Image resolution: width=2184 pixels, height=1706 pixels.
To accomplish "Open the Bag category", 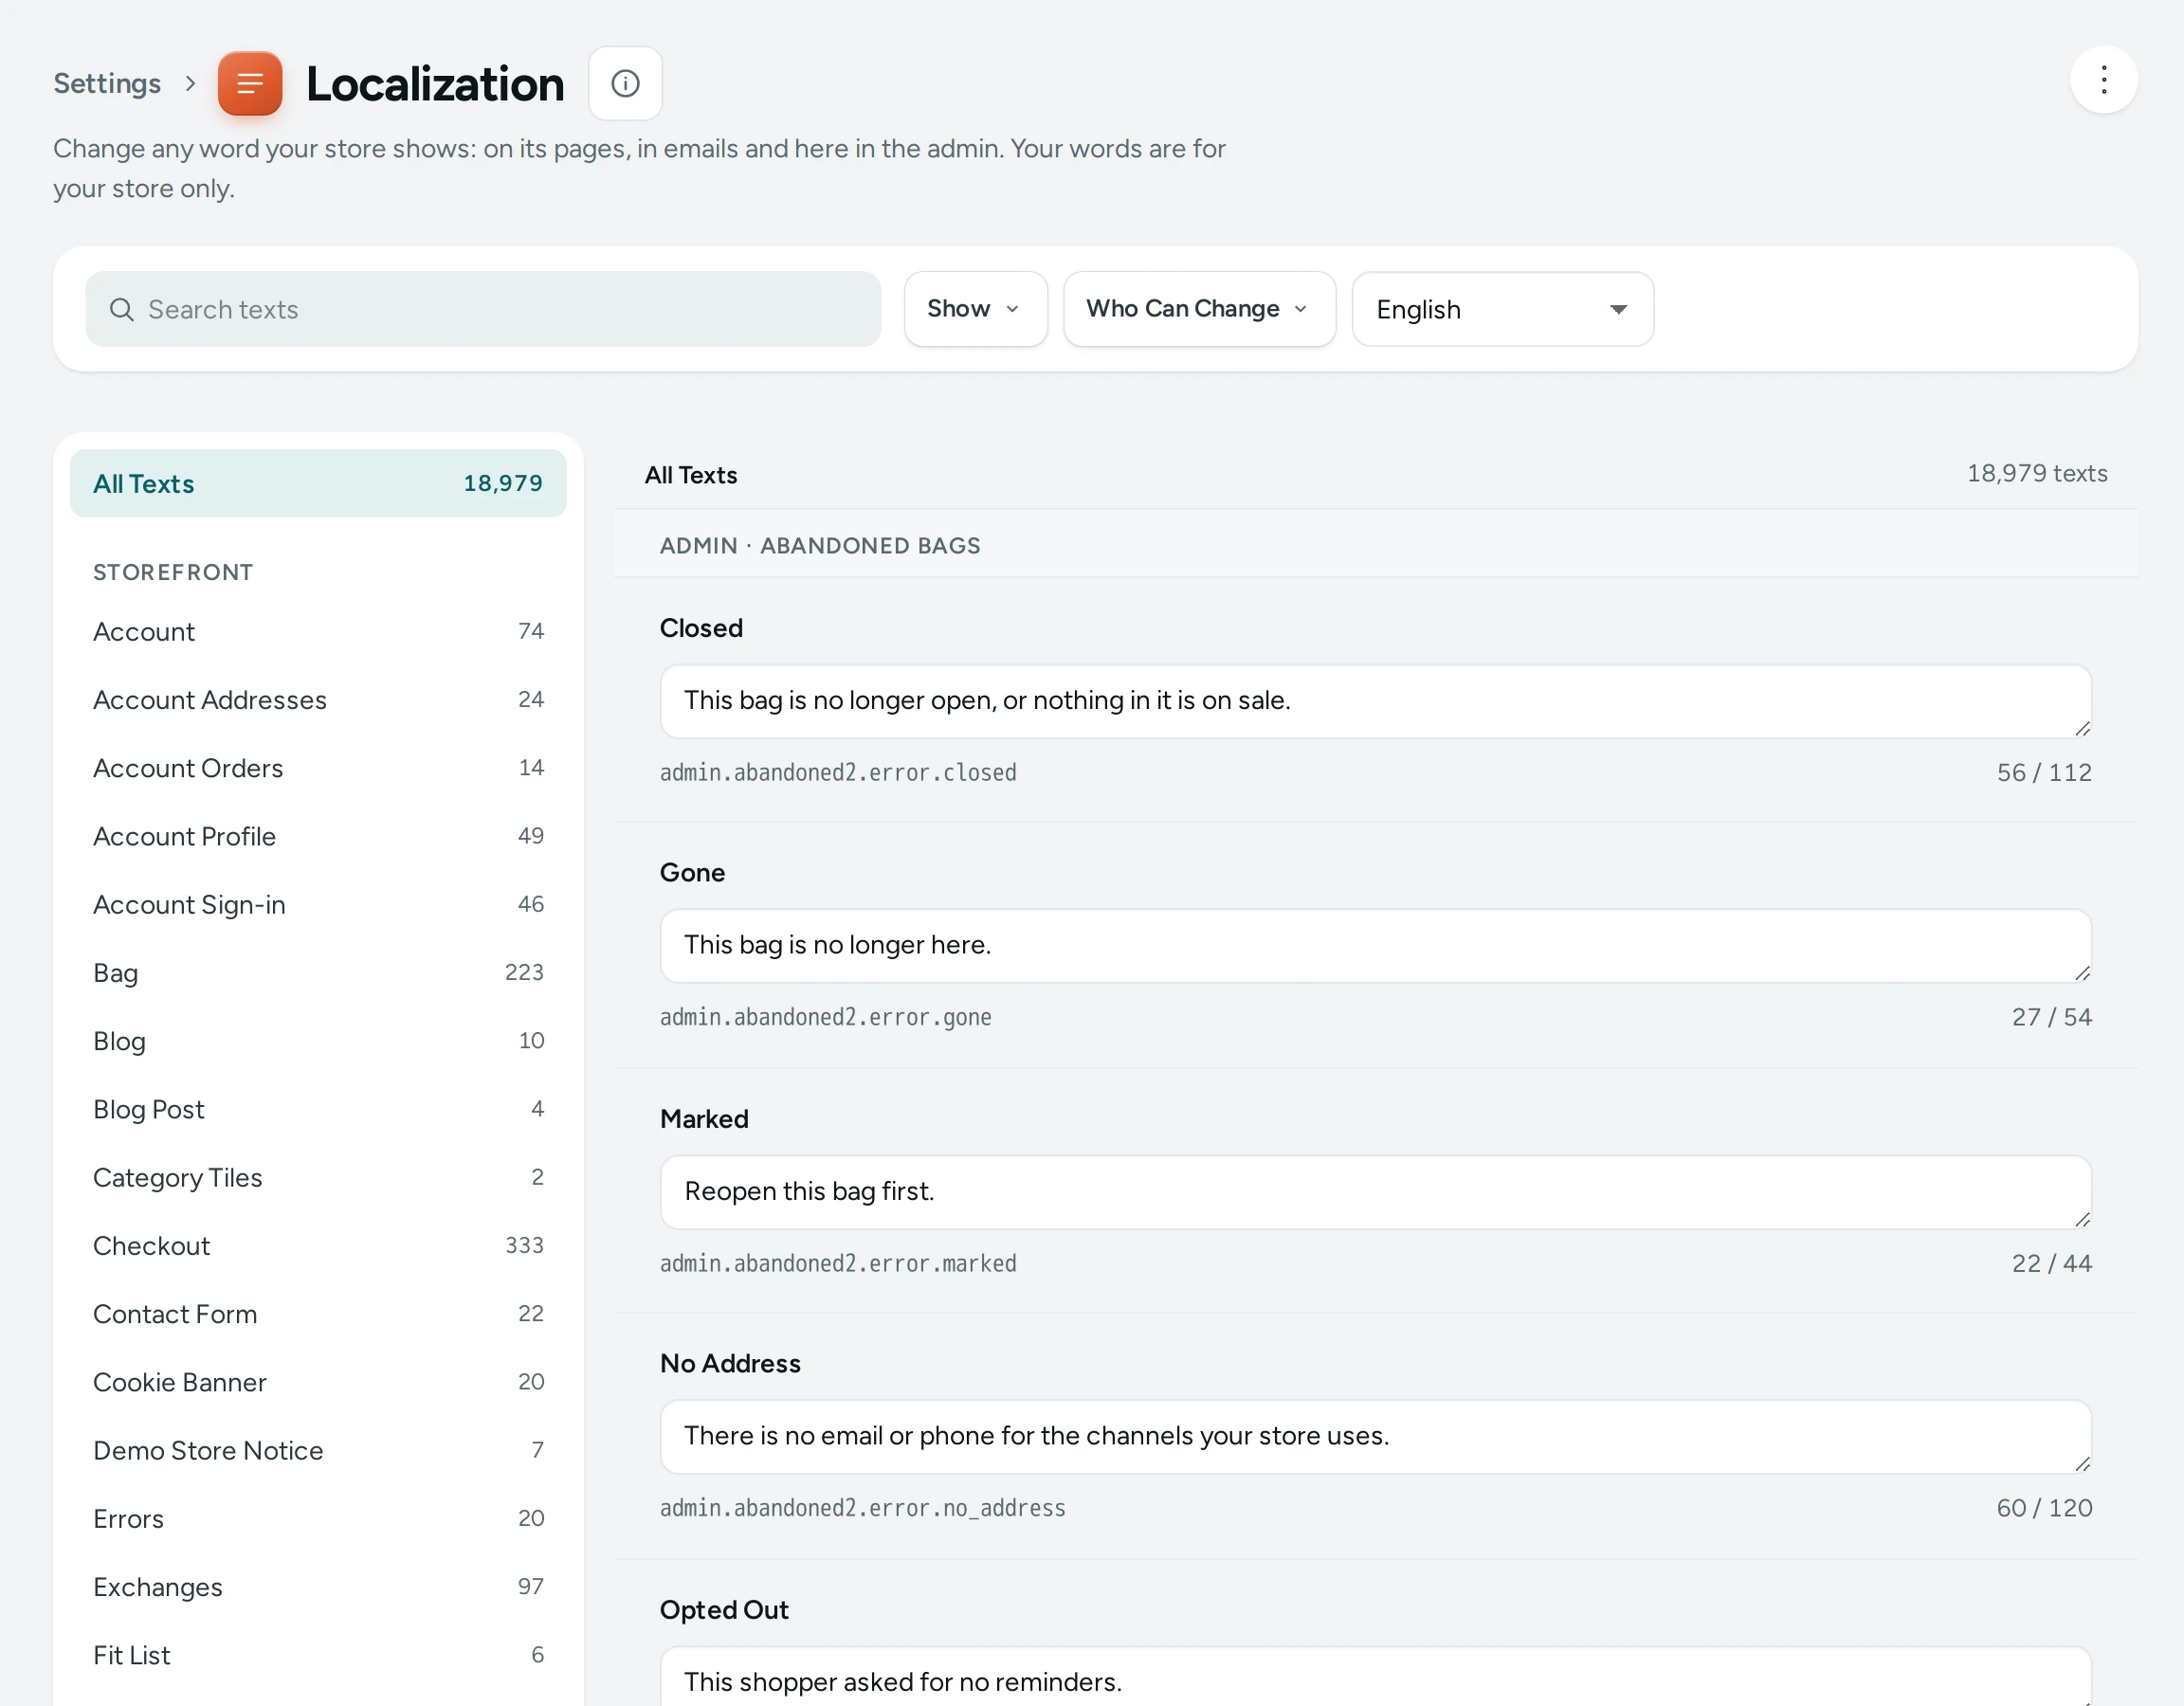I will 318,972.
